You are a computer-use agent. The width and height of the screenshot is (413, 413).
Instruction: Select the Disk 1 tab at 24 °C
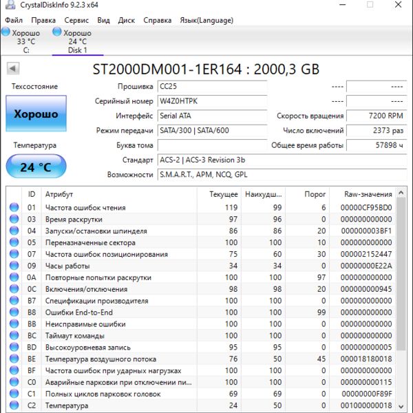pyautogui.click(x=77, y=41)
